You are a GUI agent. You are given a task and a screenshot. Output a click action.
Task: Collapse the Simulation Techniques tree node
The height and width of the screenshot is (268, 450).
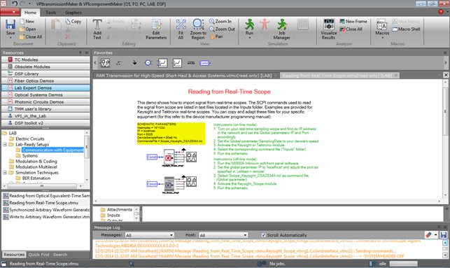point(5,172)
